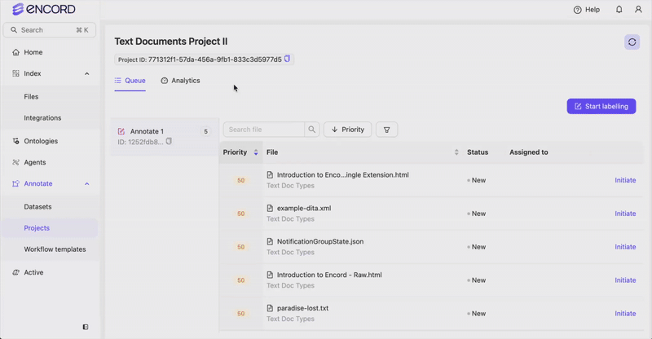Click the document icon for example-dita.xml
This screenshot has width=652, height=339.
pyautogui.click(x=270, y=208)
